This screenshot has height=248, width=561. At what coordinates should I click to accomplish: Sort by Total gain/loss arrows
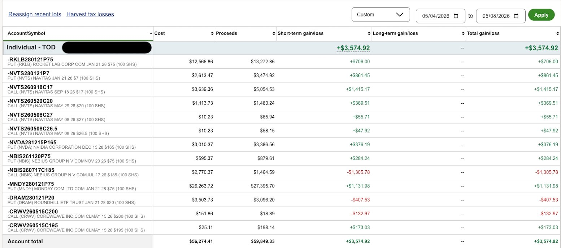click(x=558, y=33)
